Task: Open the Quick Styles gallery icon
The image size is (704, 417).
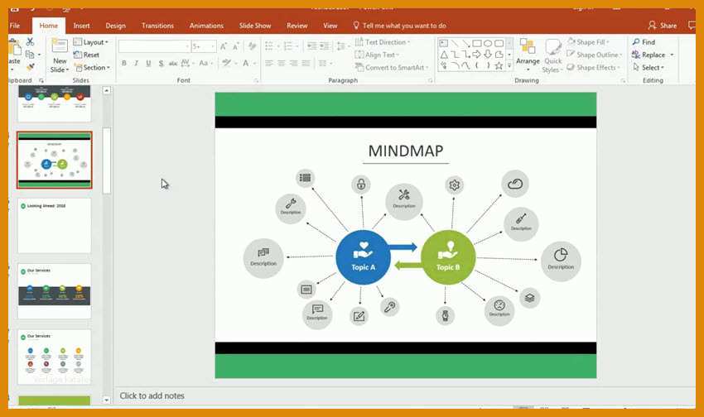Action: [x=552, y=46]
